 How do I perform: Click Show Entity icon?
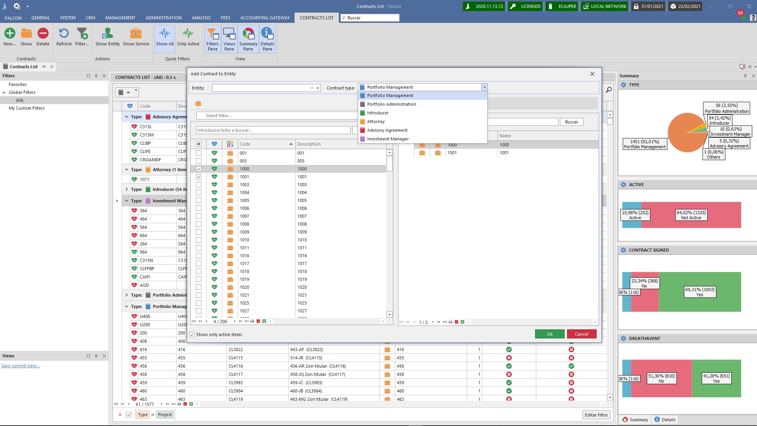point(107,34)
